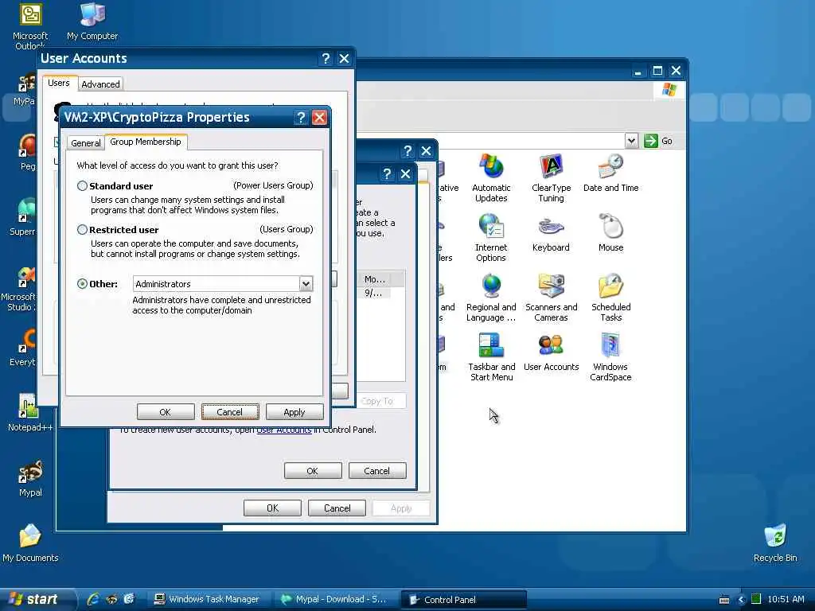Click Cancel button below Copy To
815x611 pixels.
click(376, 471)
